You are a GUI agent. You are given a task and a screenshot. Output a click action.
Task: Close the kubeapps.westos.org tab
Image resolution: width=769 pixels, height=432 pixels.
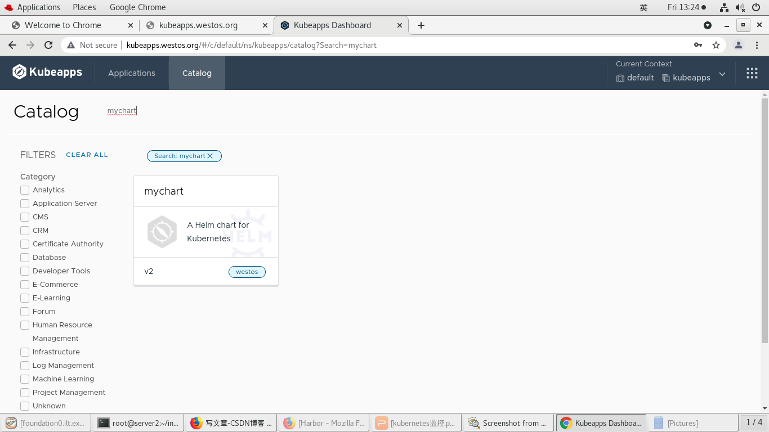265,25
